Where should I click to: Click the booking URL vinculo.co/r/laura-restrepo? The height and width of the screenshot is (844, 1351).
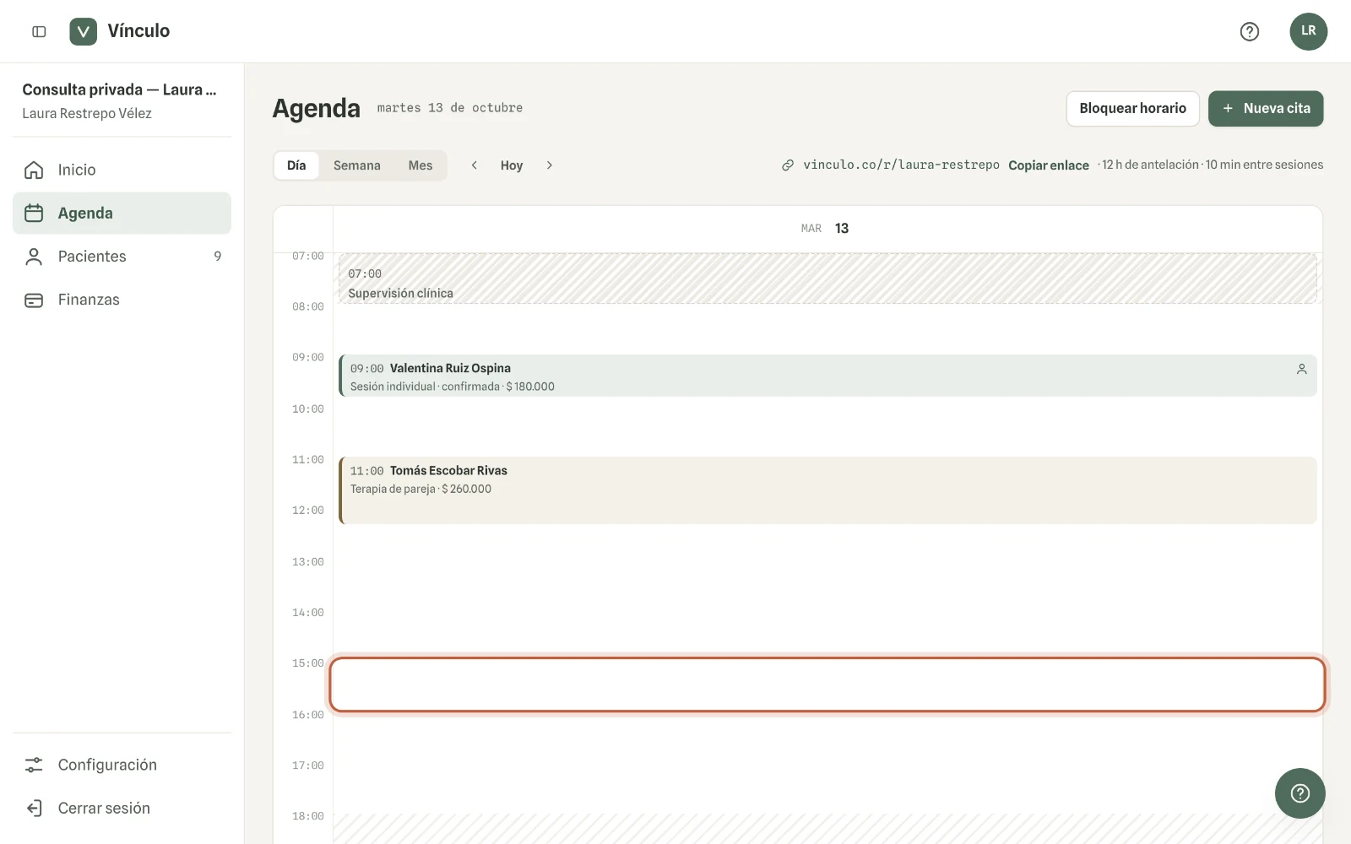pos(901,165)
